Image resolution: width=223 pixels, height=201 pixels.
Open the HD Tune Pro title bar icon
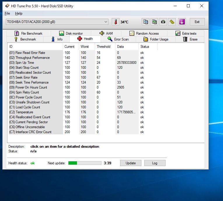coord(7,6)
